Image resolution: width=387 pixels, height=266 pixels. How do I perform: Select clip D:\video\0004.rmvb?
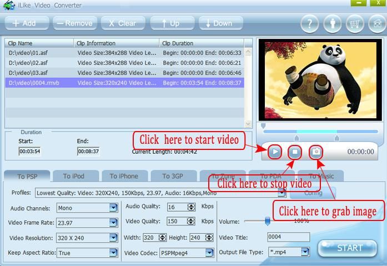tap(124, 83)
